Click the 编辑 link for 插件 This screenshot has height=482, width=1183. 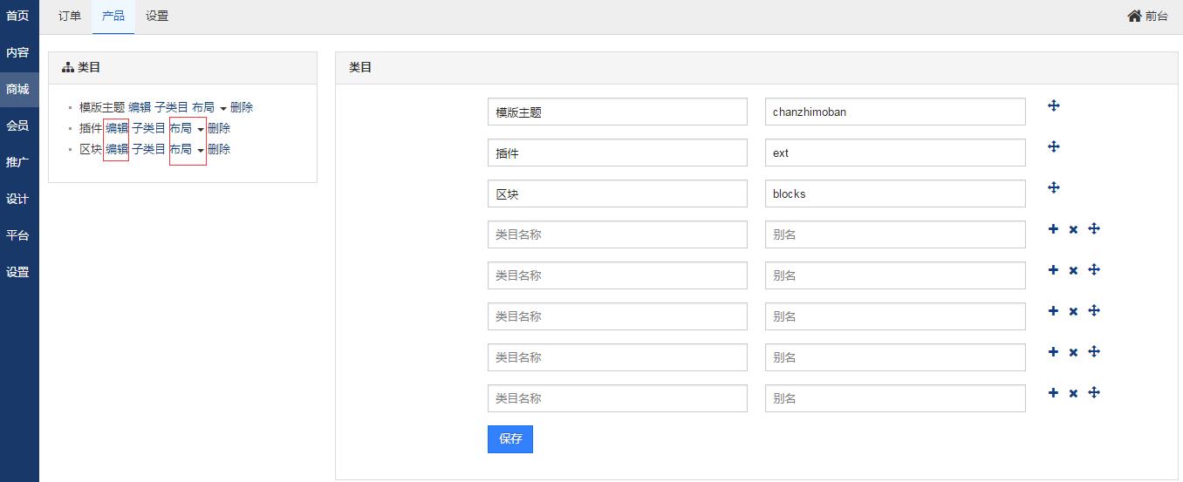click(117, 128)
